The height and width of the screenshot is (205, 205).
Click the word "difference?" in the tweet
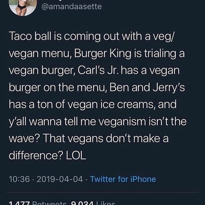(36, 156)
